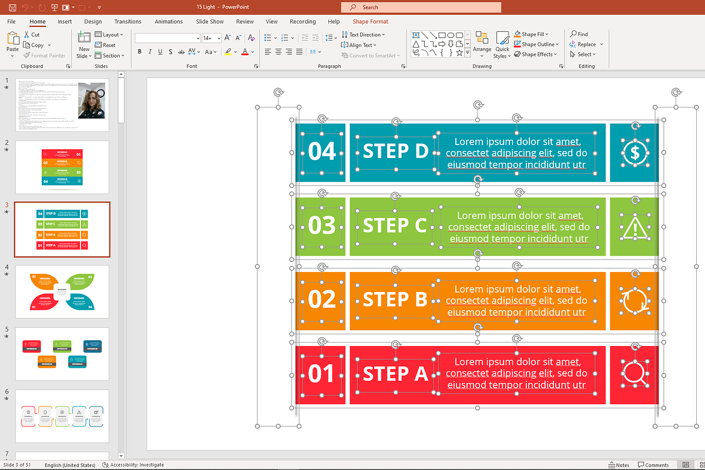Viewport: 705px width, 470px height.
Task: Toggle Italic formatting
Action: click(150, 52)
